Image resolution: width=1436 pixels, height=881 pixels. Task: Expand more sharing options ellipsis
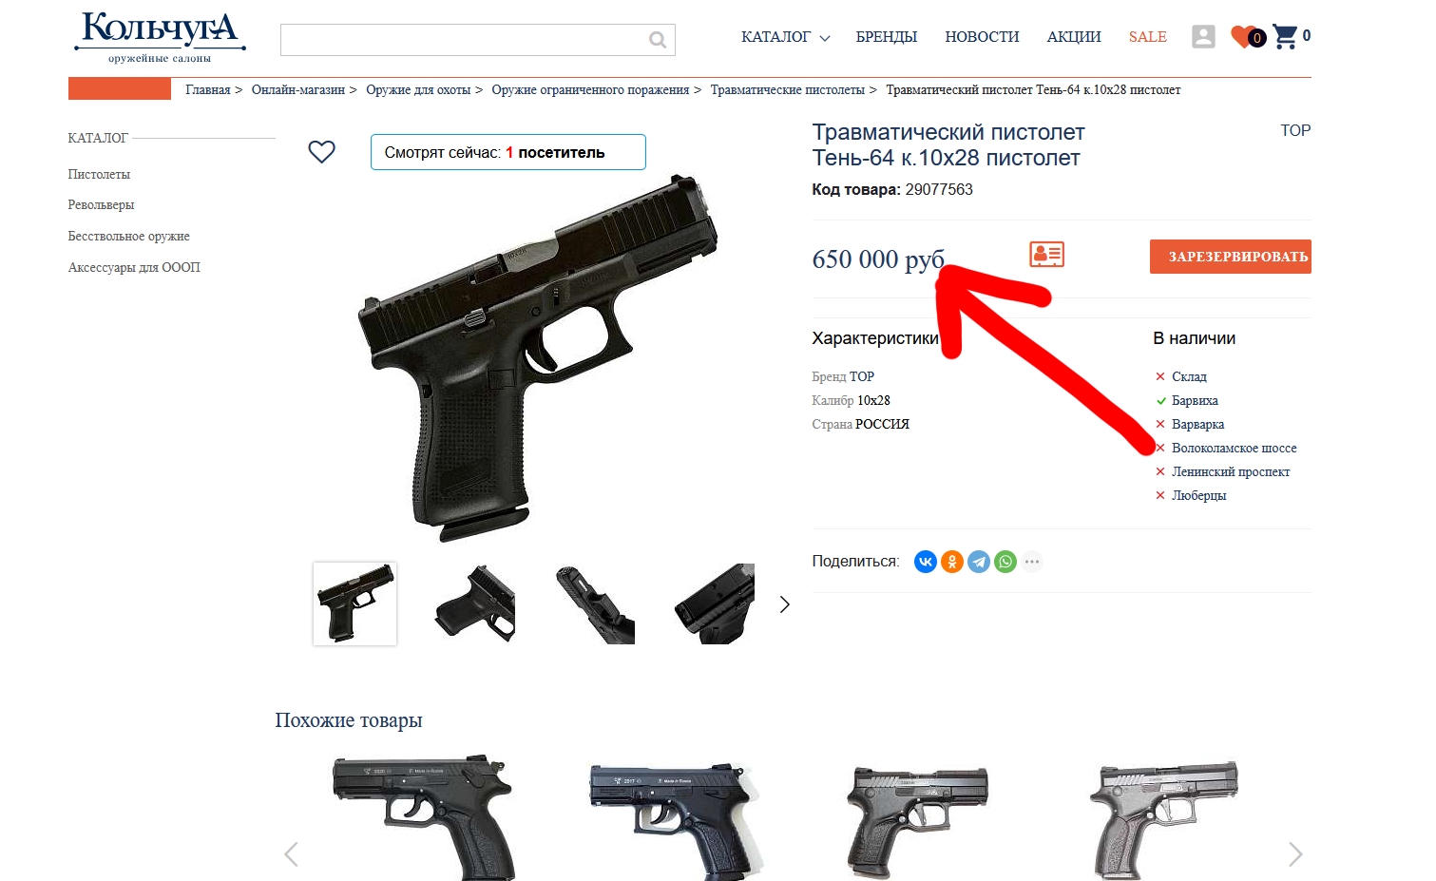click(x=1032, y=562)
